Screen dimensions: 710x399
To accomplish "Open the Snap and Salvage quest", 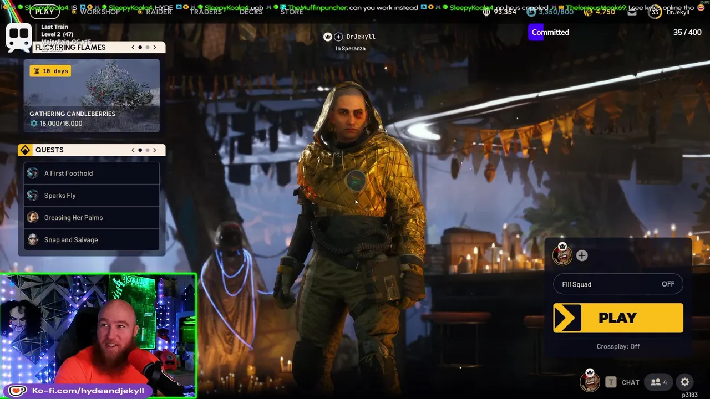I will click(x=92, y=240).
